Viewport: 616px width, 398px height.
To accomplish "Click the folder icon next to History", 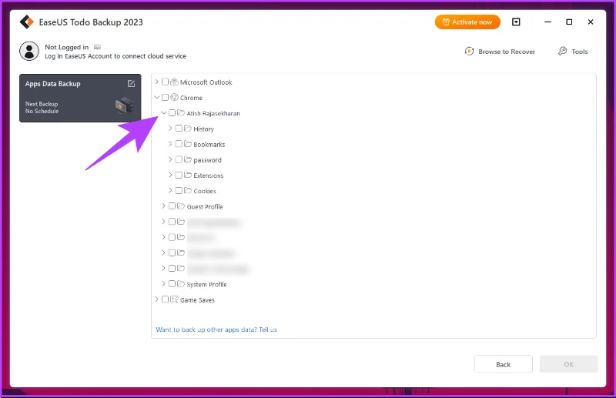I will [188, 129].
